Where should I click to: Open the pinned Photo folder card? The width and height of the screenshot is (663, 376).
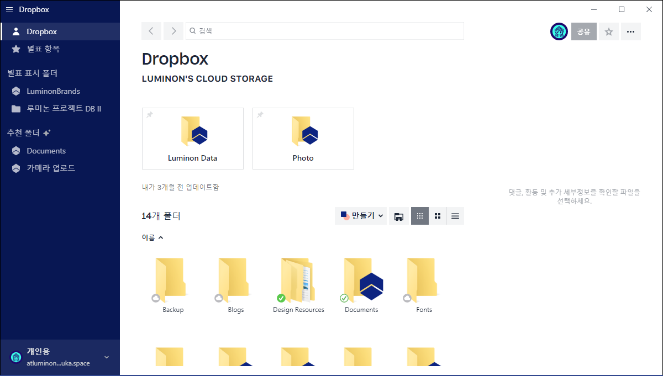303,139
